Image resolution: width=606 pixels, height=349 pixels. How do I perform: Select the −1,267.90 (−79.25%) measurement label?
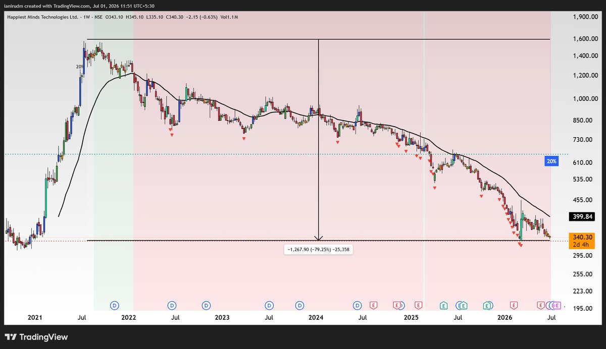319,249
